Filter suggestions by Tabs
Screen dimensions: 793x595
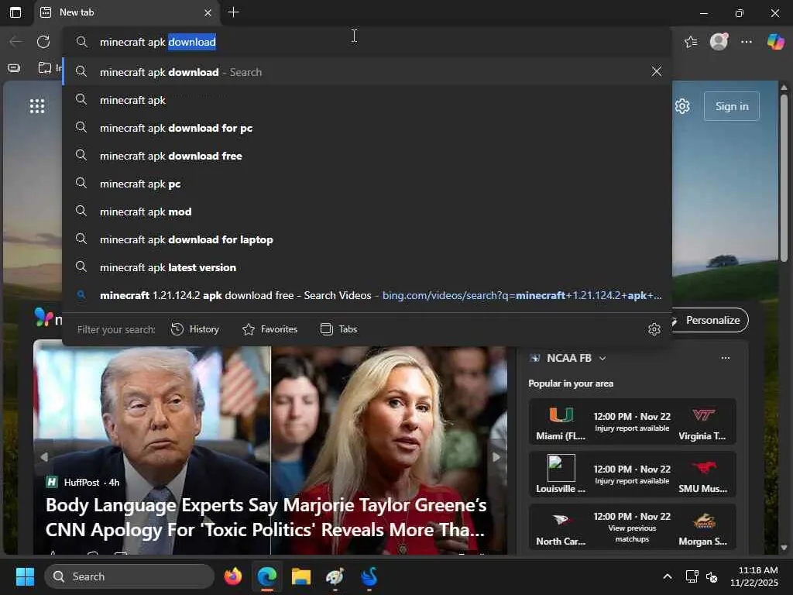[x=339, y=329]
